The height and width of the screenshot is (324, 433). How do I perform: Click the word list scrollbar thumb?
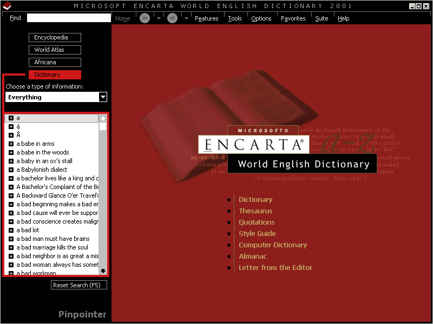click(103, 126)
